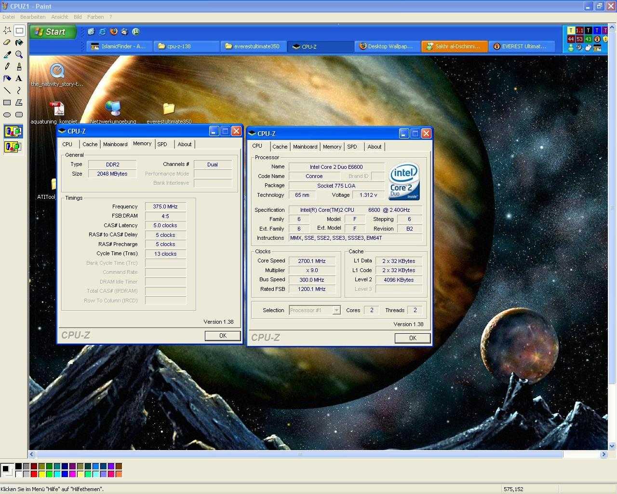The height and width of the screenshot is (494, 617).
Task: Click the Intel Core 2 Duo logo
Action: coord(404,181)
